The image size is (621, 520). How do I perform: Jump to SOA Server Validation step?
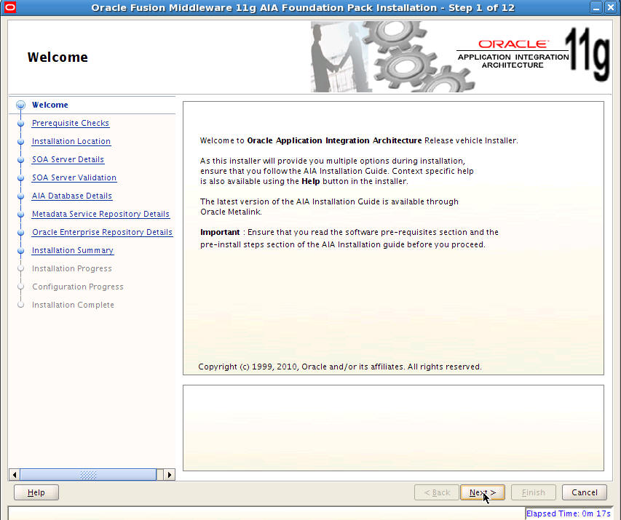(x=74, y=177)
